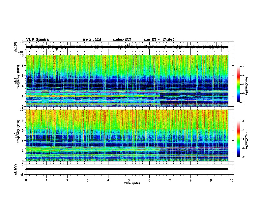Click the '-7' label on ch.1 colorbar
The image size is (261, 202).
click(243, 102)
